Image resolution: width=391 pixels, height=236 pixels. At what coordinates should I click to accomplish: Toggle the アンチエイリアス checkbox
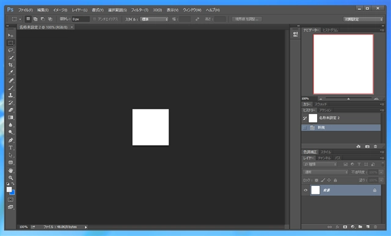[94, 19]
